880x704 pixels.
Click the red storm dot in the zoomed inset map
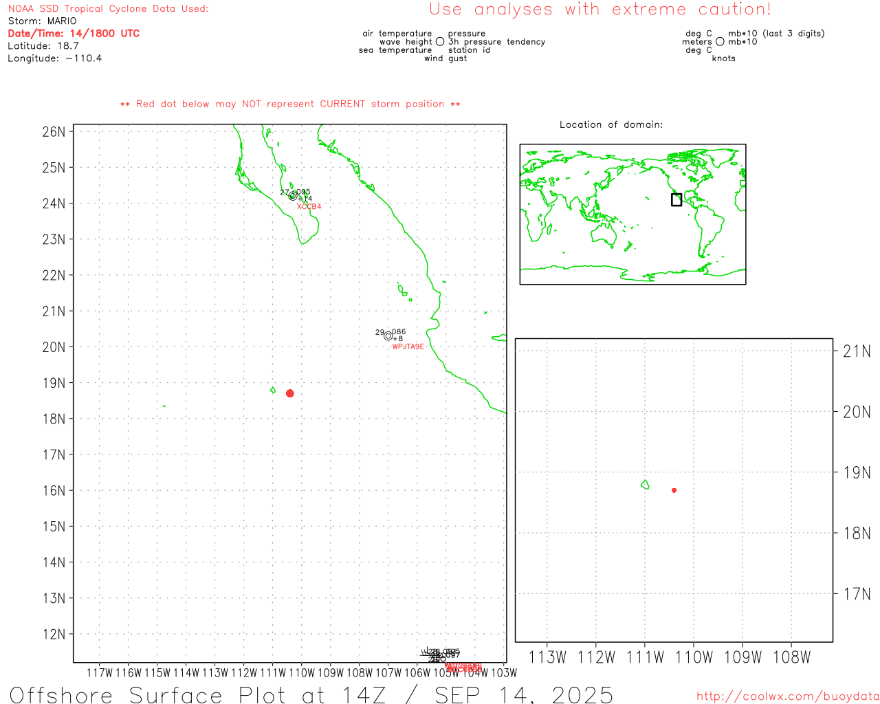674,490
